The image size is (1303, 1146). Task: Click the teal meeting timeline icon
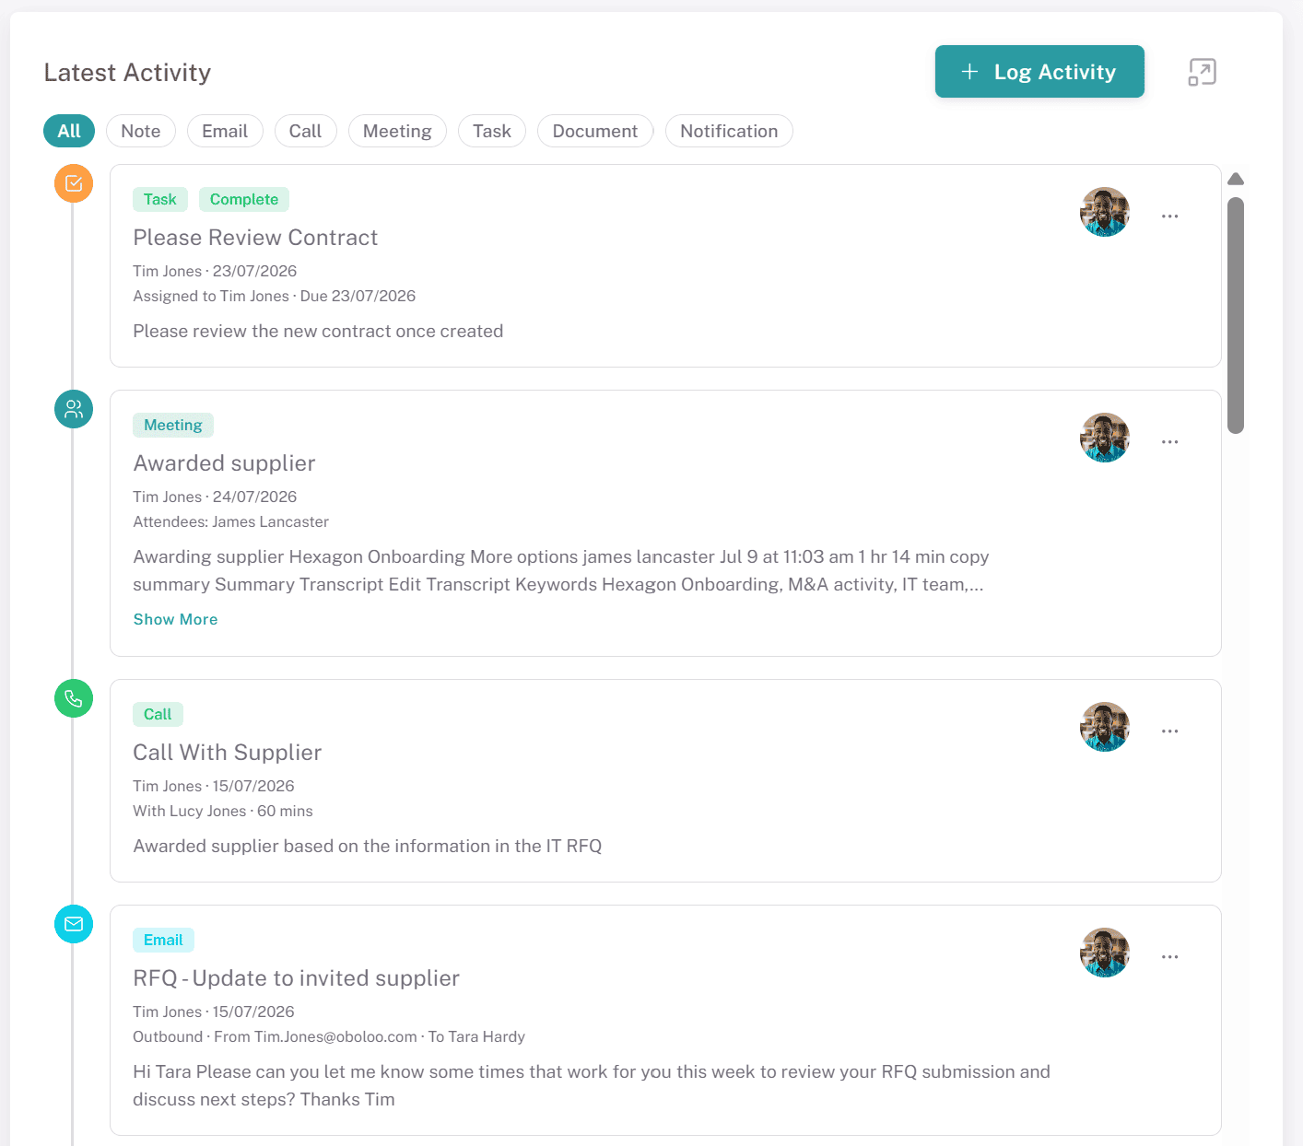coord(74,409)
